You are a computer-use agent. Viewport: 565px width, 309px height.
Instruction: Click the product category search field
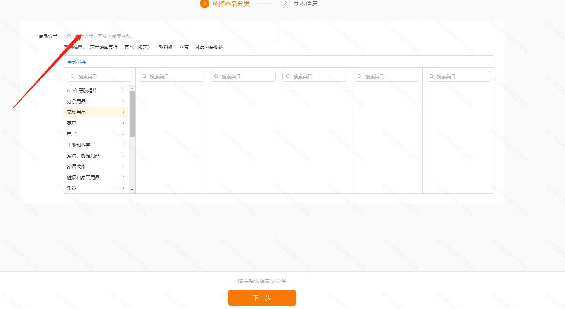[x=171, y=36]
